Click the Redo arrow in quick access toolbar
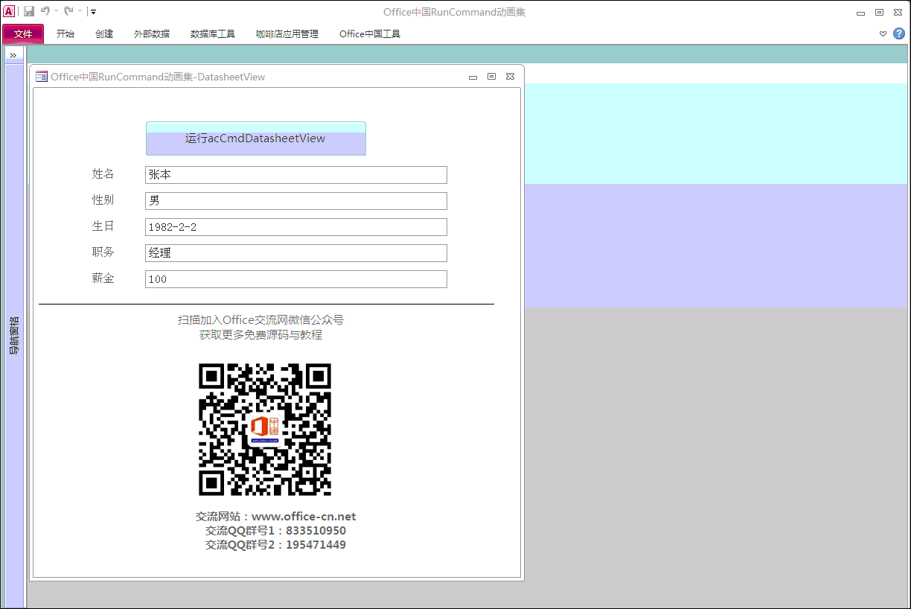The height and width of the screenshot is (609, 911). (x=68, y=11)
